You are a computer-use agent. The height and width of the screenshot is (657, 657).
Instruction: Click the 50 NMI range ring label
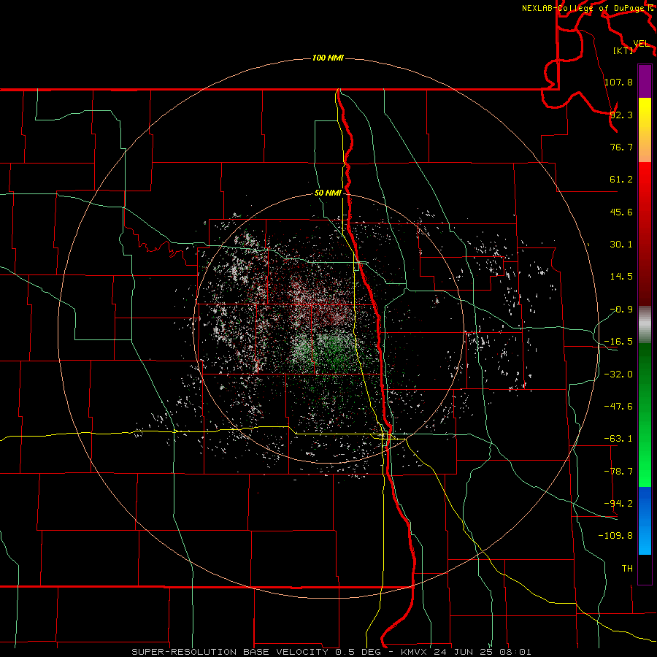pos(328,193)
